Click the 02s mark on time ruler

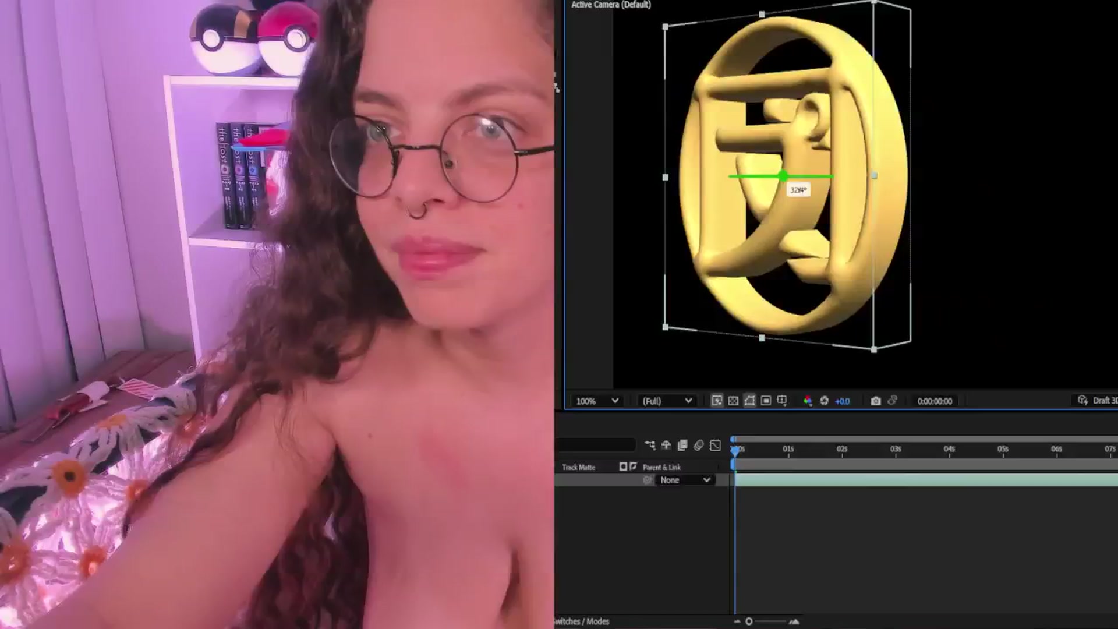pyautogui.click(x=842, y=449)
